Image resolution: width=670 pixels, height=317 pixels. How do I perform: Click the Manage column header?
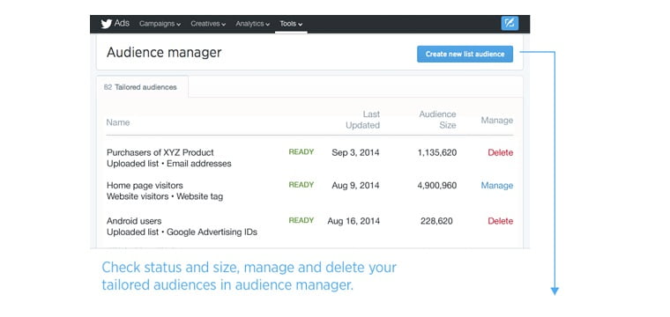coord(497,121)
